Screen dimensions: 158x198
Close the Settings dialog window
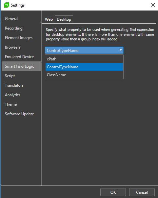click(x=153, y=5)
